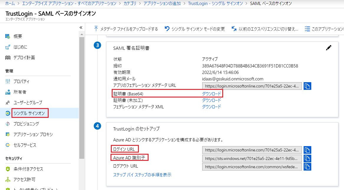This screenshot has width=344, height=190.
Task: Click the sidebar vertical scrollbar thumb
Action: point(82,98)
